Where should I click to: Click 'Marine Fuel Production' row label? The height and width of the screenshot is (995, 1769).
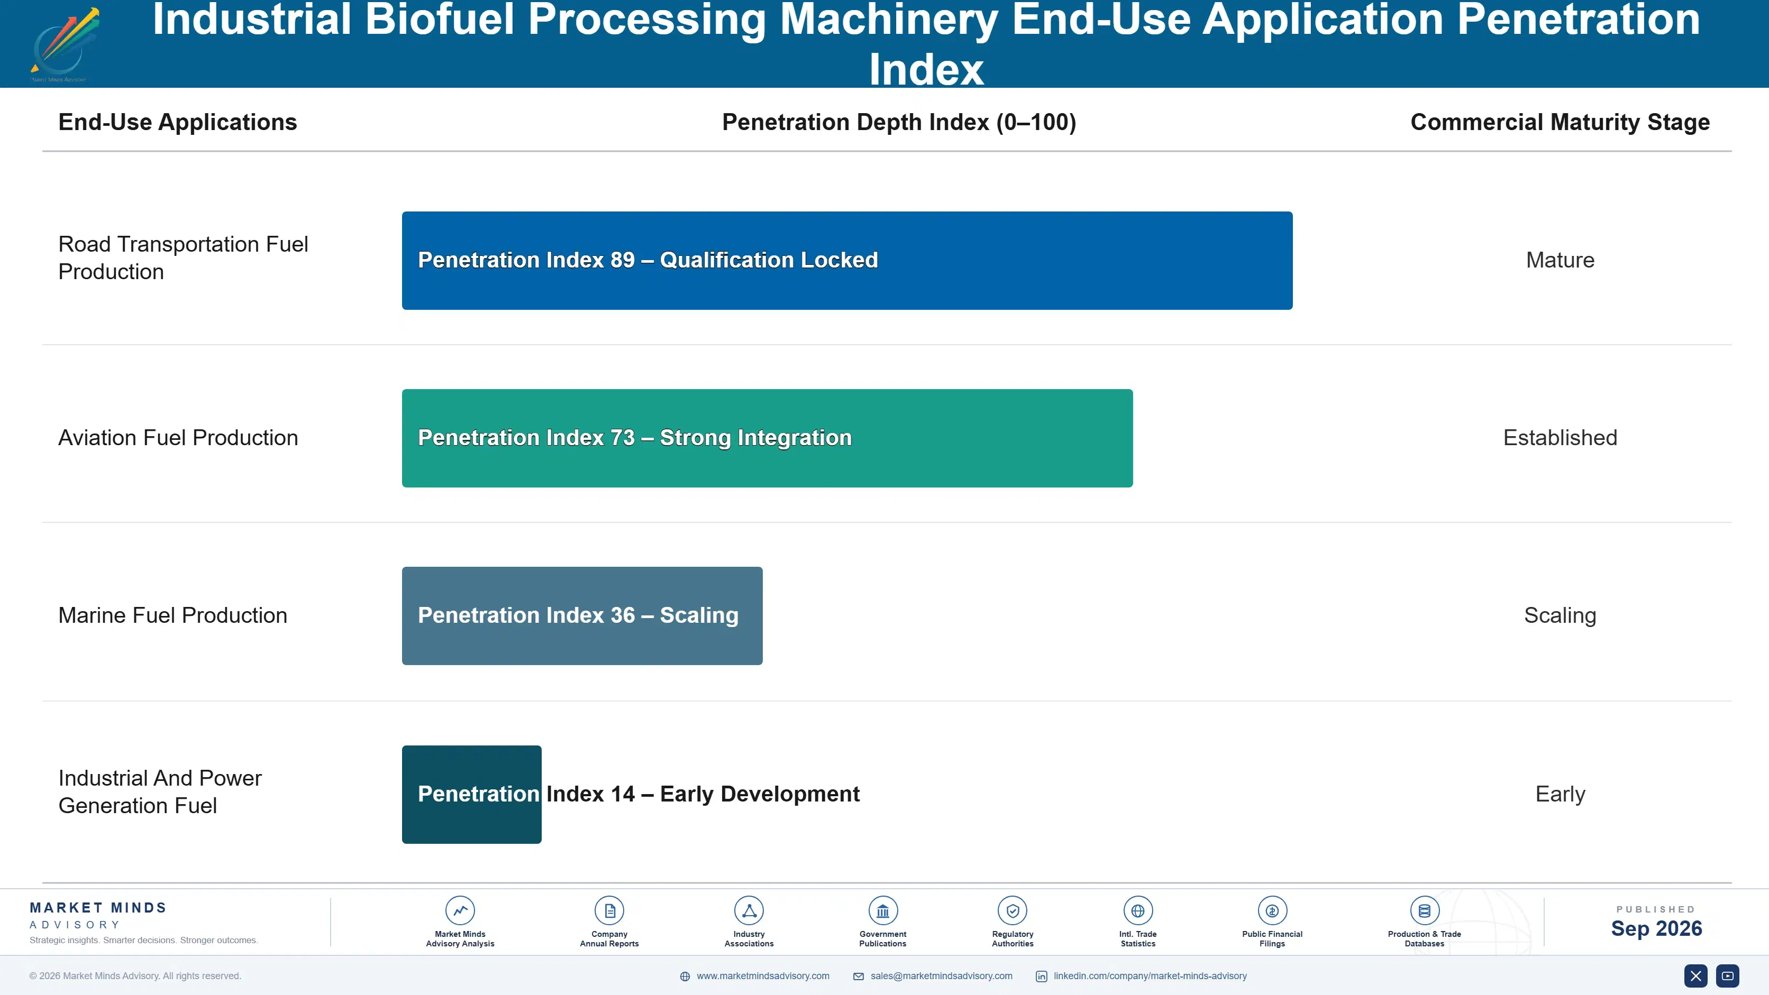(172, 615)
